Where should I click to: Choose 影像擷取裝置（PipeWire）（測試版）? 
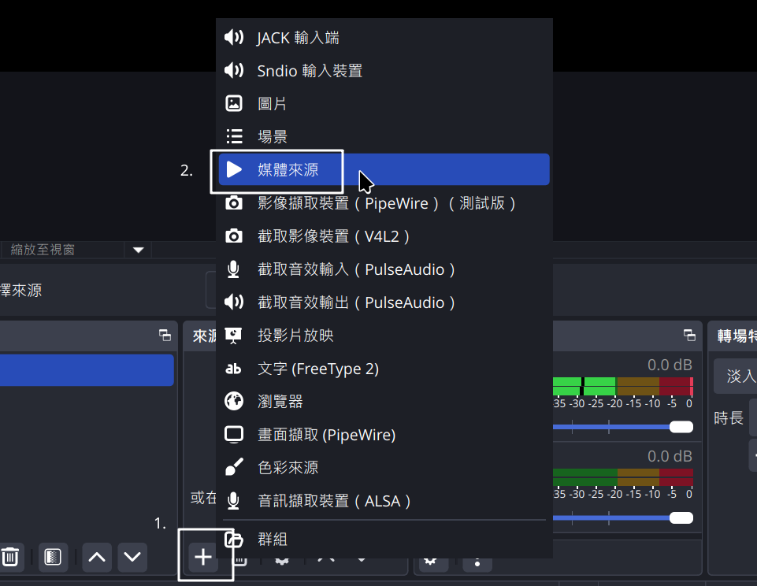(x=384, y=202)
